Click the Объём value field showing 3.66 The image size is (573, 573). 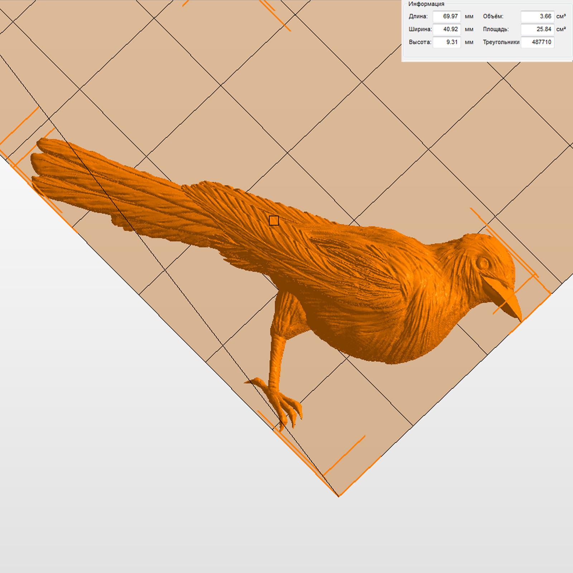click(537, 16)
